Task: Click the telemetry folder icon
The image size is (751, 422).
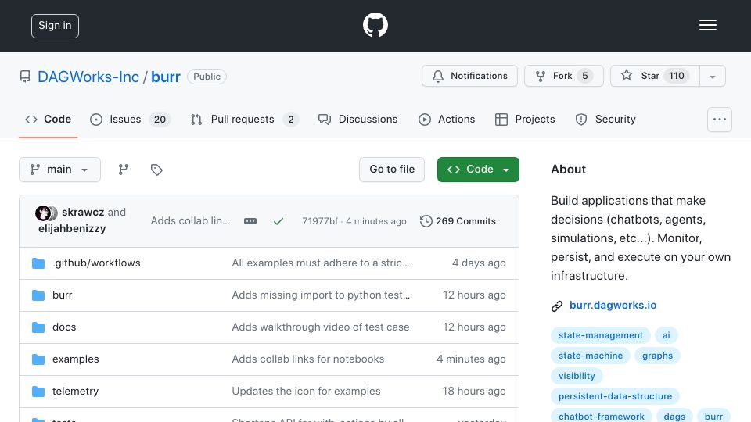Action: [x=38, y=392]
